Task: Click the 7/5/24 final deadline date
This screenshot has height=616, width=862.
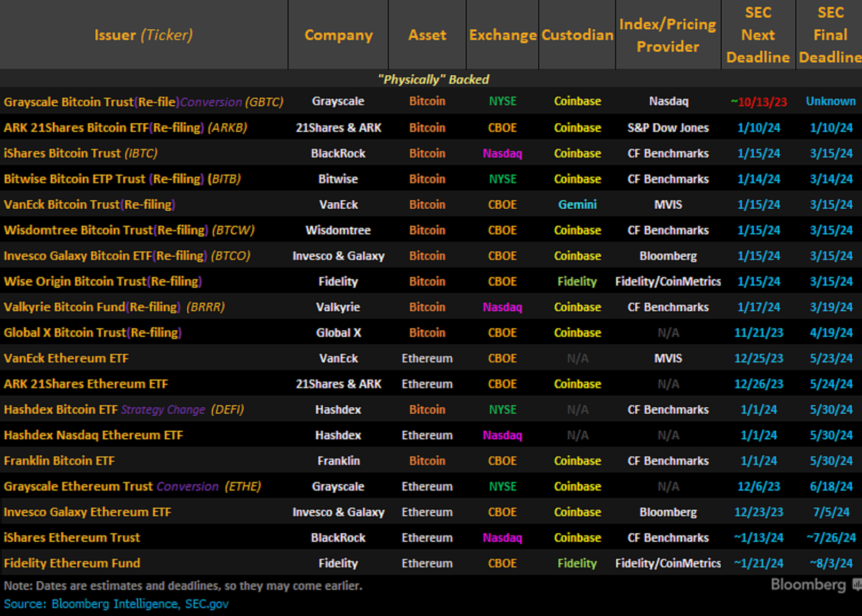Action: 831,512
